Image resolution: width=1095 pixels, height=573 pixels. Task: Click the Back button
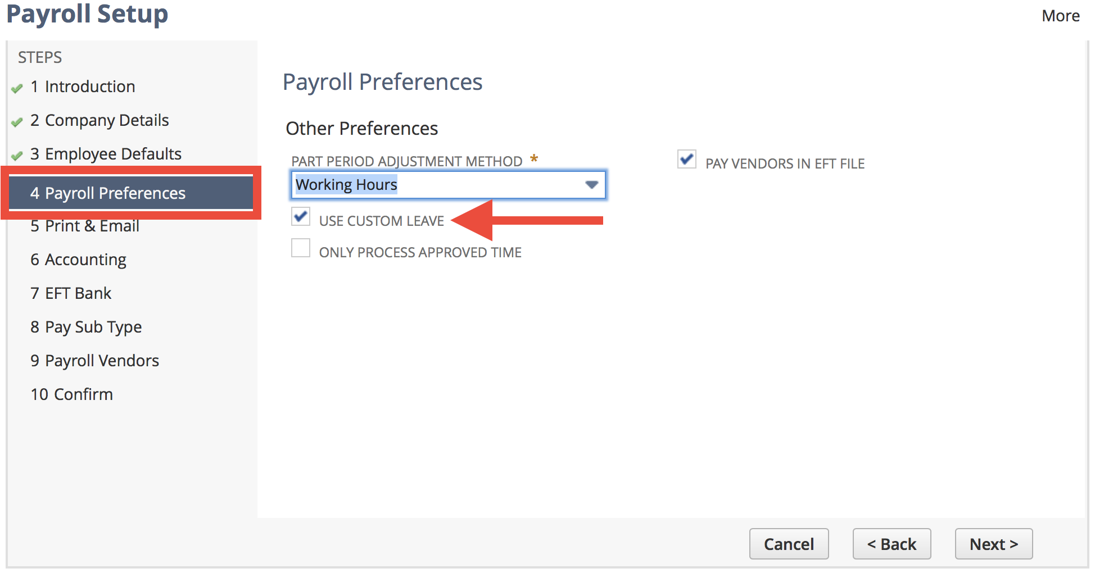[x=892, y=543]
